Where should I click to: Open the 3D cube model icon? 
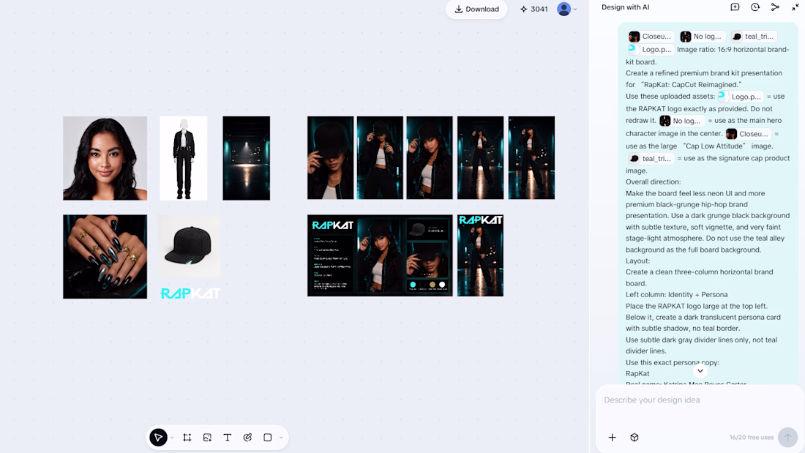click(x=634, y=438)
